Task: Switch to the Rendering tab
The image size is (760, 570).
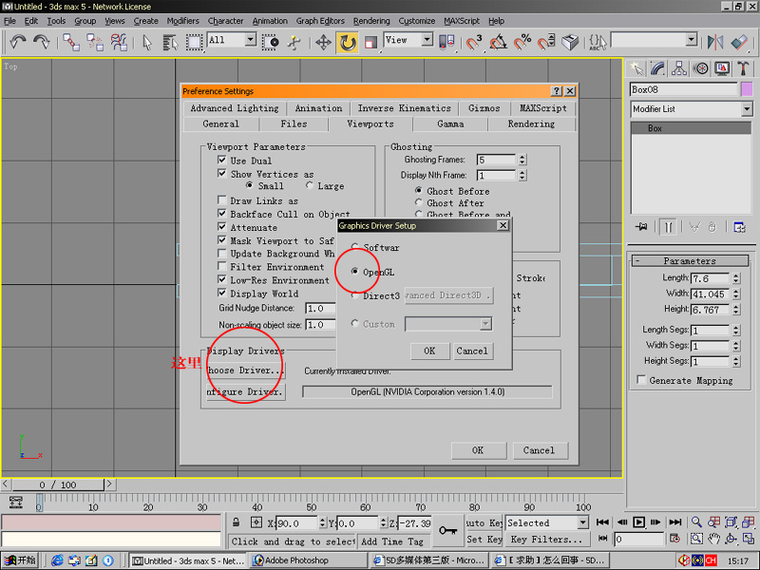Action: pyautogui.click(x=531, y=124)
